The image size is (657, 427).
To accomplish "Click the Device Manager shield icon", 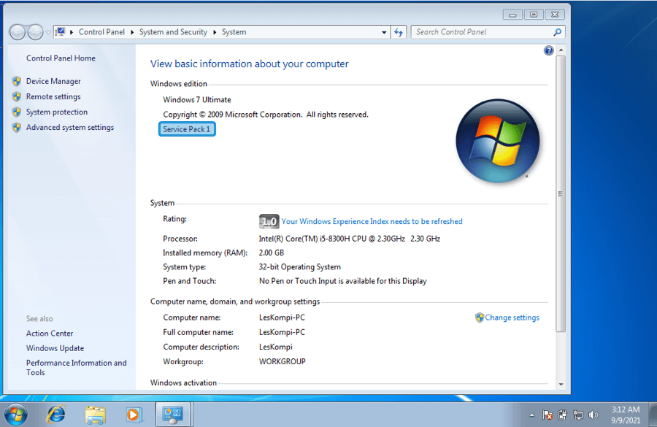I will point(17,81).
